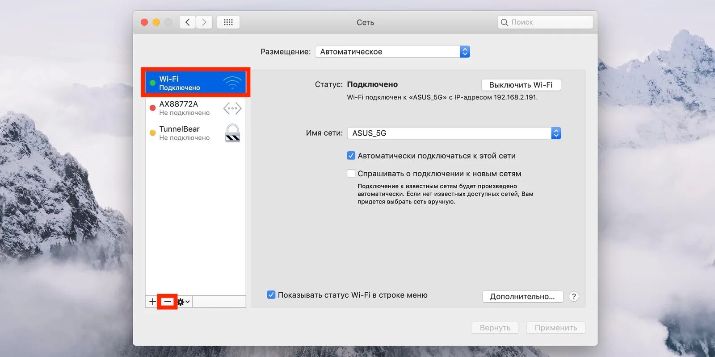The height and width of the screenshot is (357, 715).
Task: Open the Дополнительно advanced settings
Action: pos(522,296)
